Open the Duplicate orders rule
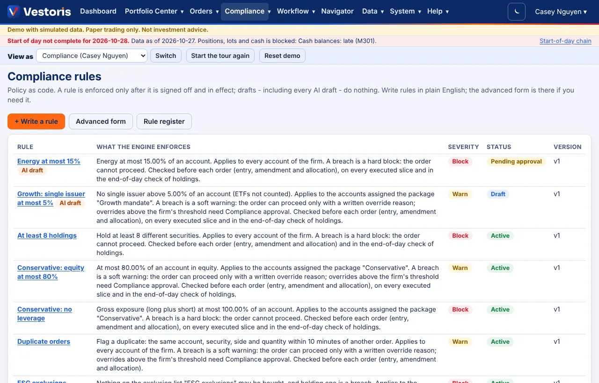This screenshot has height=383, width=599. 44,341
